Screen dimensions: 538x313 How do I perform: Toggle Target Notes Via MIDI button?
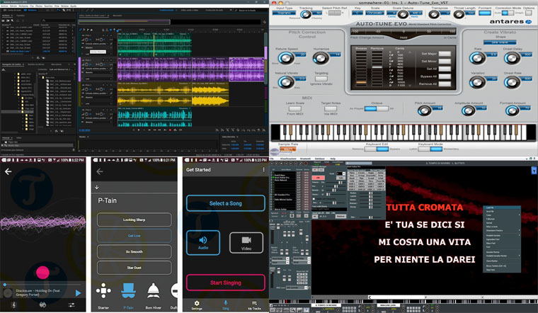(x=331, y=108)
